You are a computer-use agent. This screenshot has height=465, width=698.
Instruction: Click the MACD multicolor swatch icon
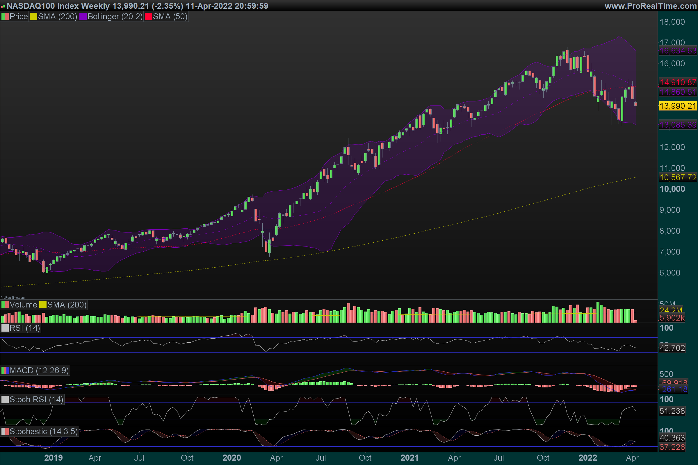tap(5, 370)
